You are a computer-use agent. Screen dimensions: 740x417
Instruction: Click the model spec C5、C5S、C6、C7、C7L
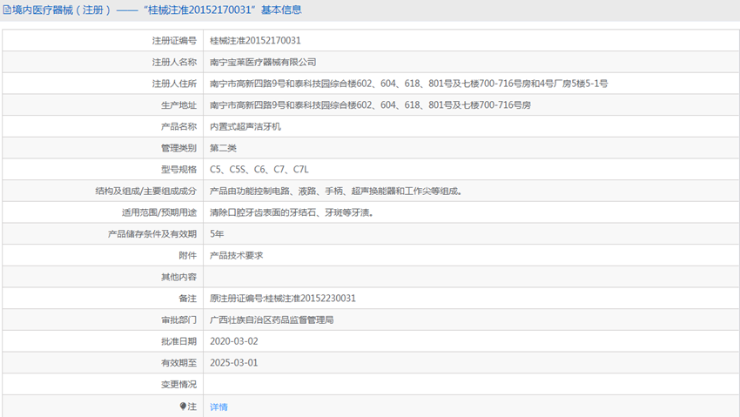(259, 170)
